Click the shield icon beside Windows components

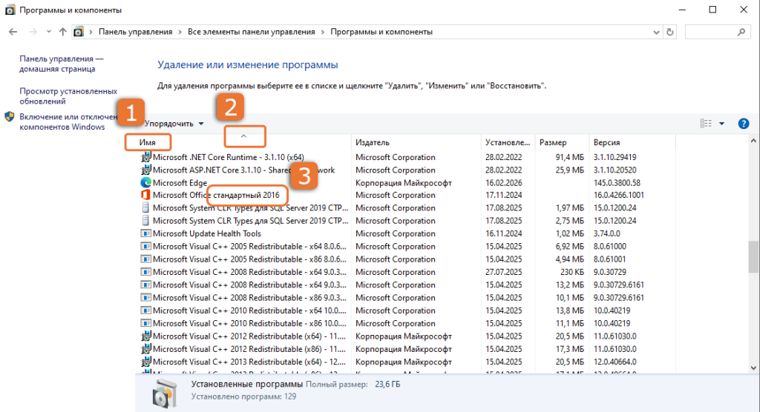click(10, 116)
